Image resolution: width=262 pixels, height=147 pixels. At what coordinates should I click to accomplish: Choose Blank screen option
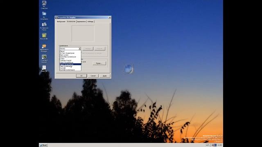point(70,55)
